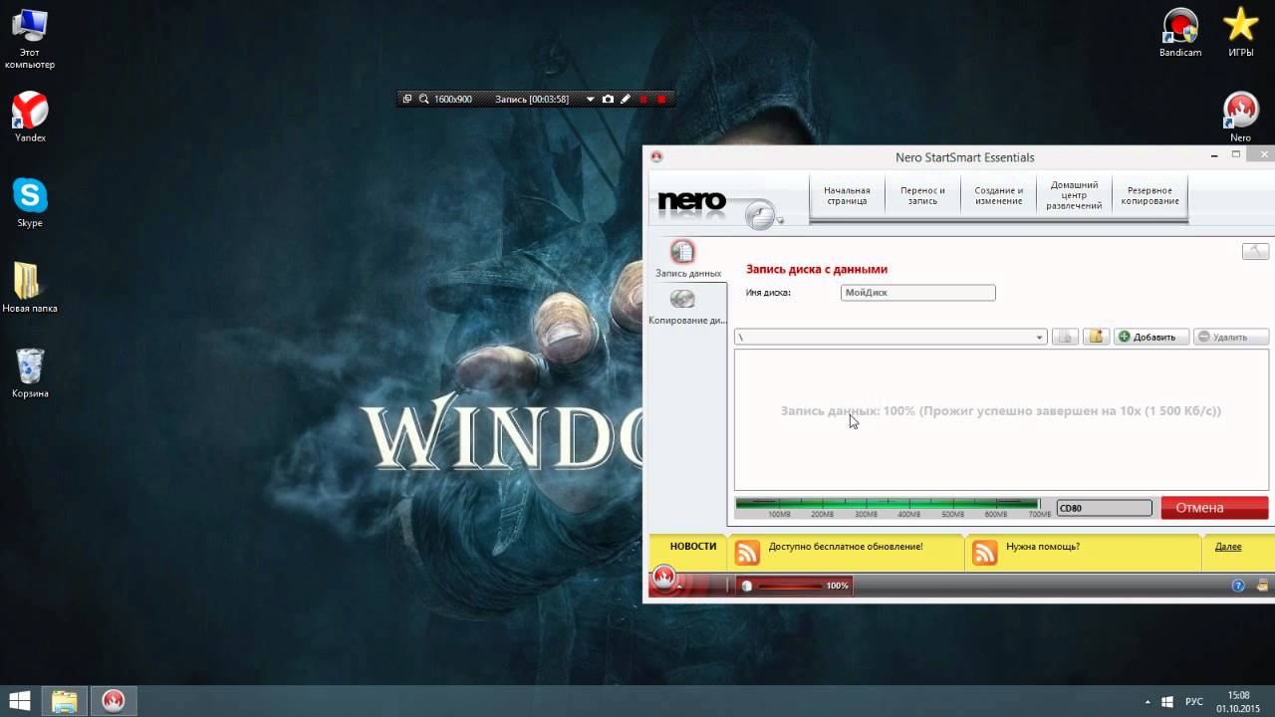Open RSS feed for free update news
Viewport: 1275px width, 717px height.
(747, 553)
